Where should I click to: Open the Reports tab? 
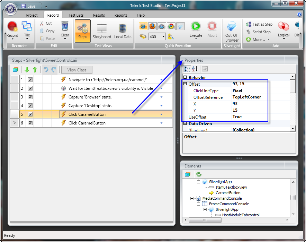pos(121,15)
